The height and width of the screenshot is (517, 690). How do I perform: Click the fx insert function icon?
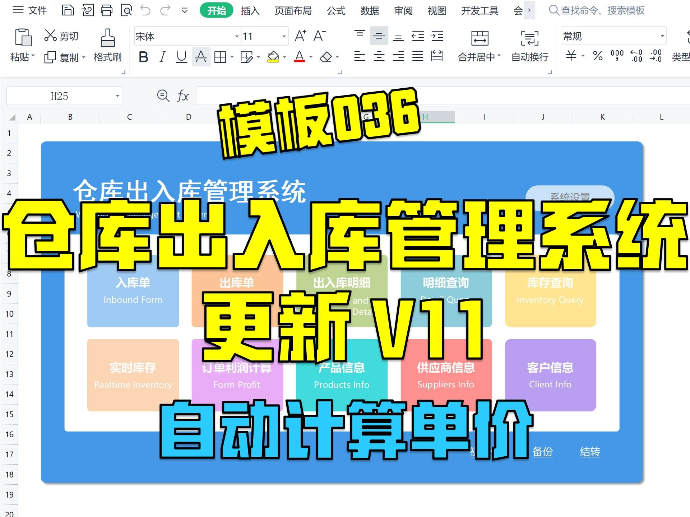coord(183,96)
